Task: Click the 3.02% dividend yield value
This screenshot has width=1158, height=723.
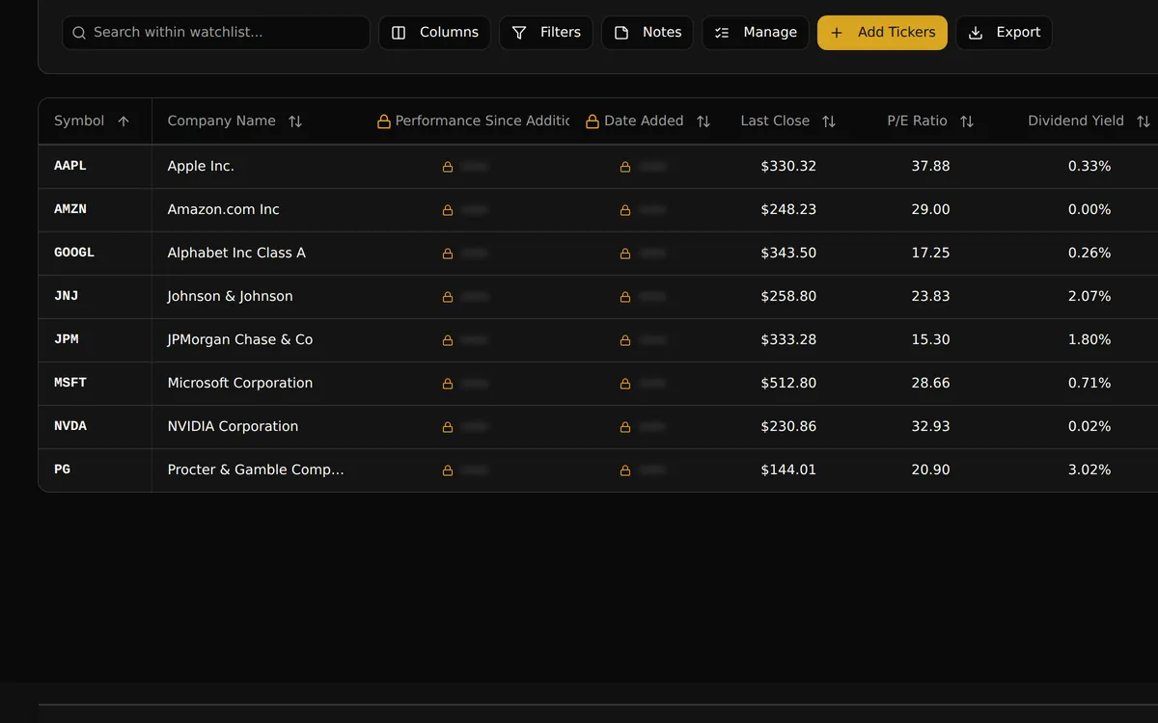Action: pyautogui.click(x=1089, y=470)
